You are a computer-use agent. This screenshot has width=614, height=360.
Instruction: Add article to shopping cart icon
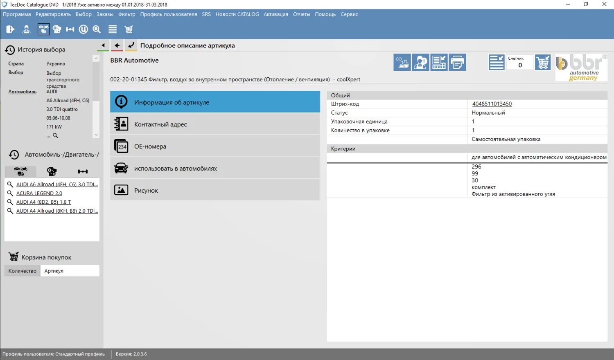click(543, 63)
